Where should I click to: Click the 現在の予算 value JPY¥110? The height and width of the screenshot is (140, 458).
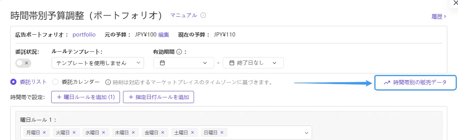click(x=224, y=35)
